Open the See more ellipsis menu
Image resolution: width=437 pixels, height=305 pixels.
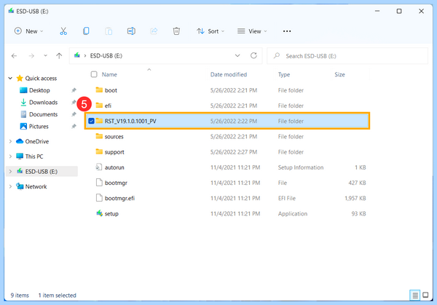click(x=287, y=31)
